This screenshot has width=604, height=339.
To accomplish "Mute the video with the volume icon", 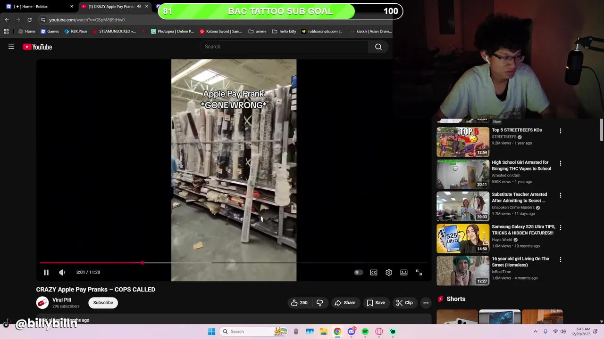I will [x=62, y=272].
